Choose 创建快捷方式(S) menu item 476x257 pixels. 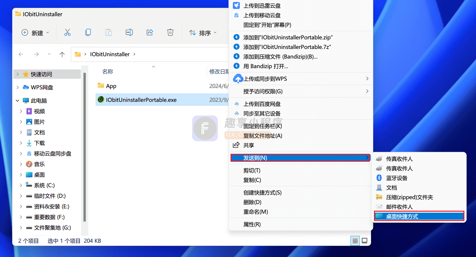[301, 193]
